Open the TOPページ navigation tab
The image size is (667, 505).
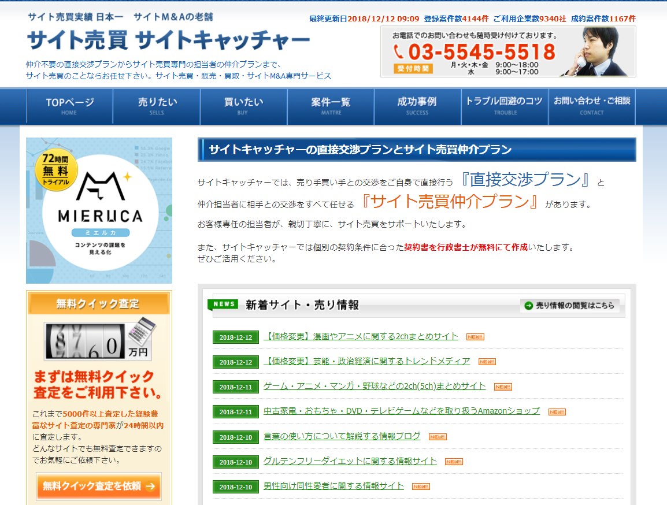click(x=69, y=106)
